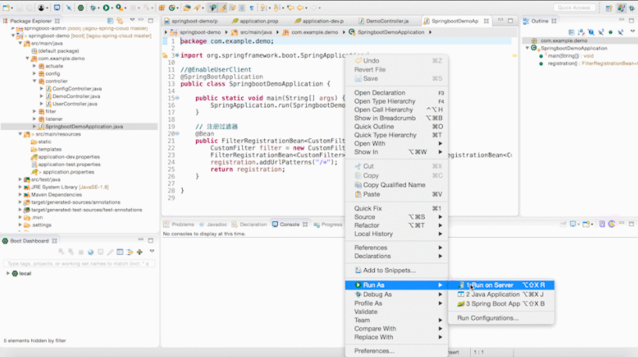Click the green Run button in top toolbar
Image resolution: width=638 pixels, height=357 pixels.
(x=106, y=8)
